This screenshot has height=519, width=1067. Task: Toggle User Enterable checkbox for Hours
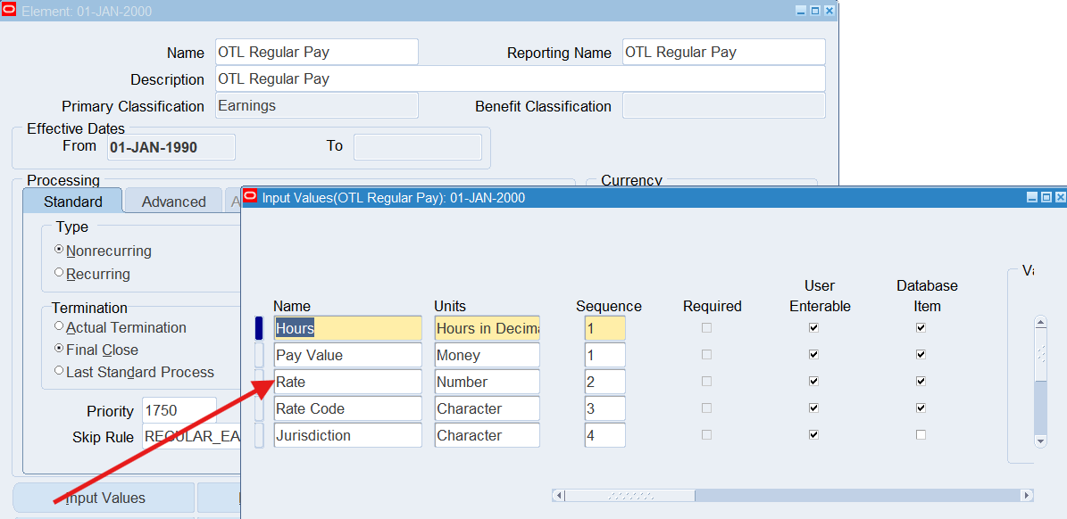point(813,328)
